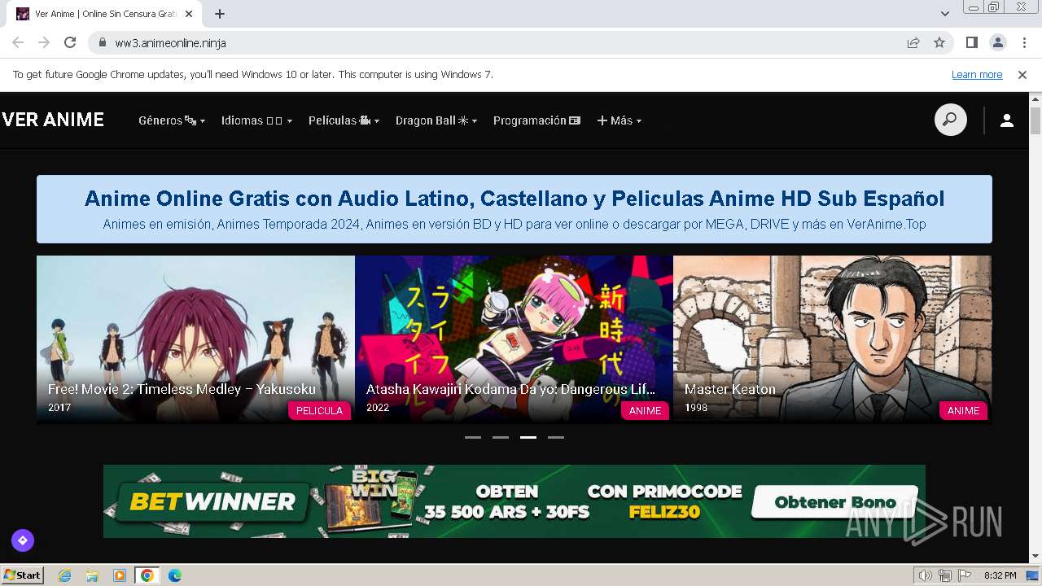The image size is (1042, 586).
Task: Open the site search magnifier icon
Action: pyautogui.click(x=950, y=120)
